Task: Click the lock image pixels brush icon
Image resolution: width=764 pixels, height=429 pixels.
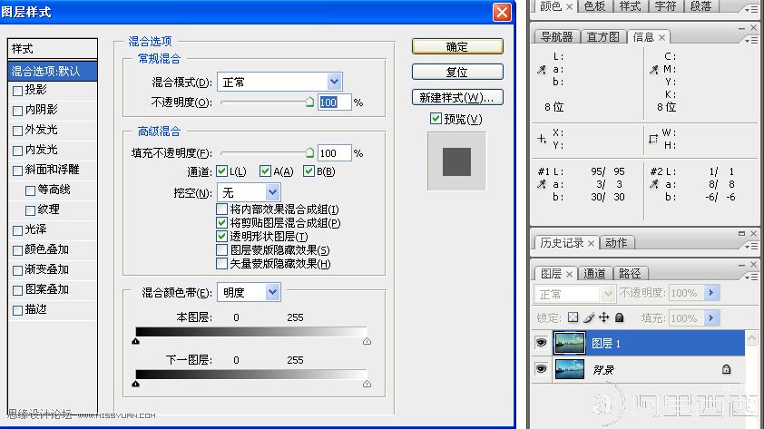Action: 588,318
